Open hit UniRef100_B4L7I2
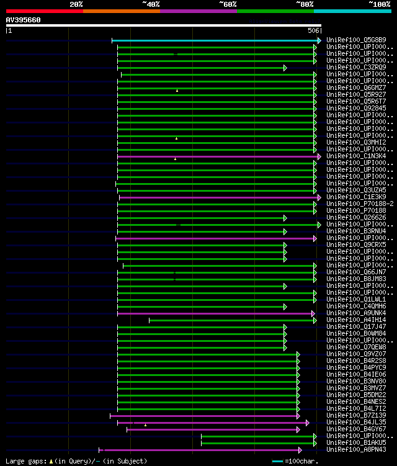This screenshot has height=466, width=397. [x=356, y=409]
